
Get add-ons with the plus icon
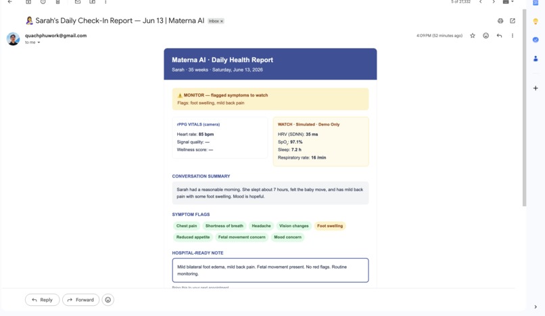[x=536, y=88]
